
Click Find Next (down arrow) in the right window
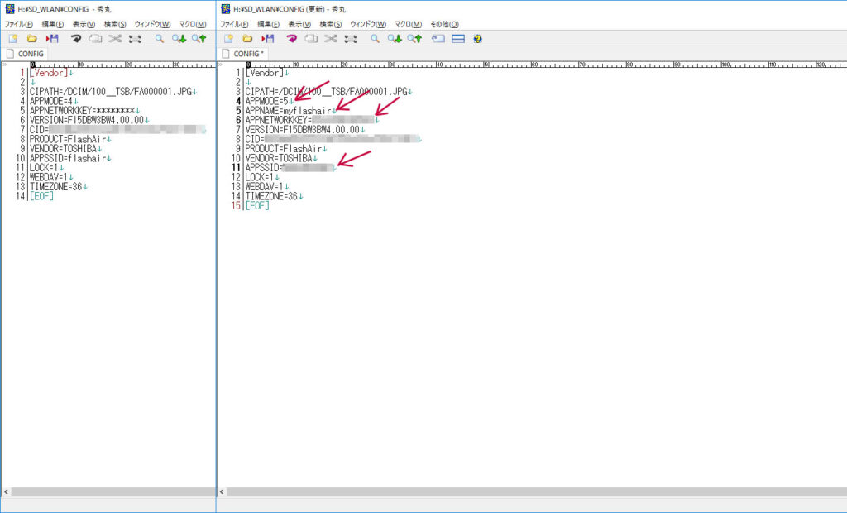click(395, 38)
